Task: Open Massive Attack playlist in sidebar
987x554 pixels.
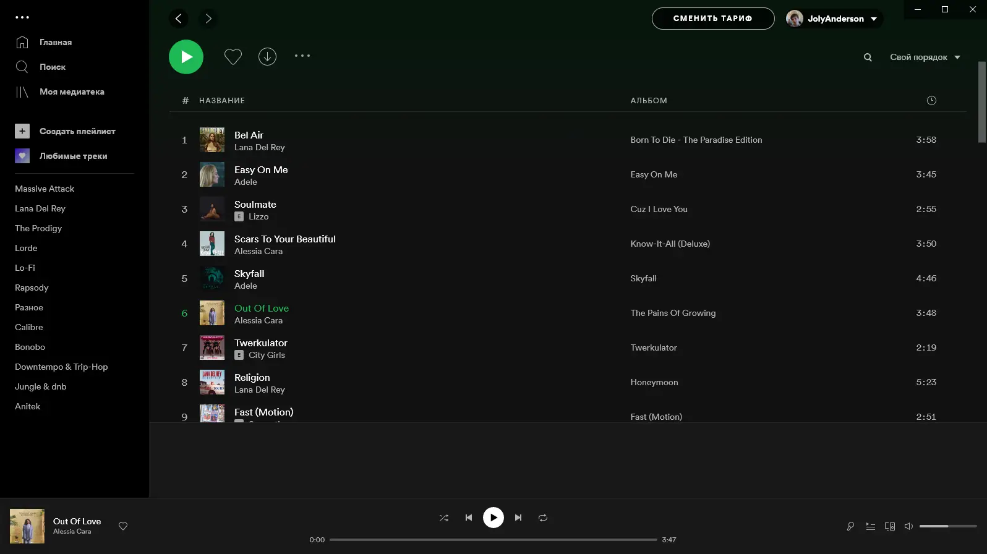Action: pos(45,189)
